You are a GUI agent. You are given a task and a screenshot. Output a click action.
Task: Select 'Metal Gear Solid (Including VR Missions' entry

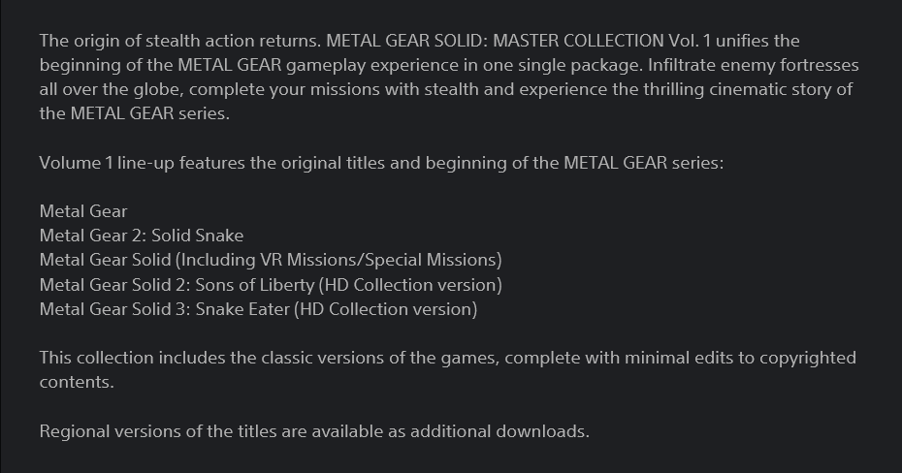(x=271, y=260)
